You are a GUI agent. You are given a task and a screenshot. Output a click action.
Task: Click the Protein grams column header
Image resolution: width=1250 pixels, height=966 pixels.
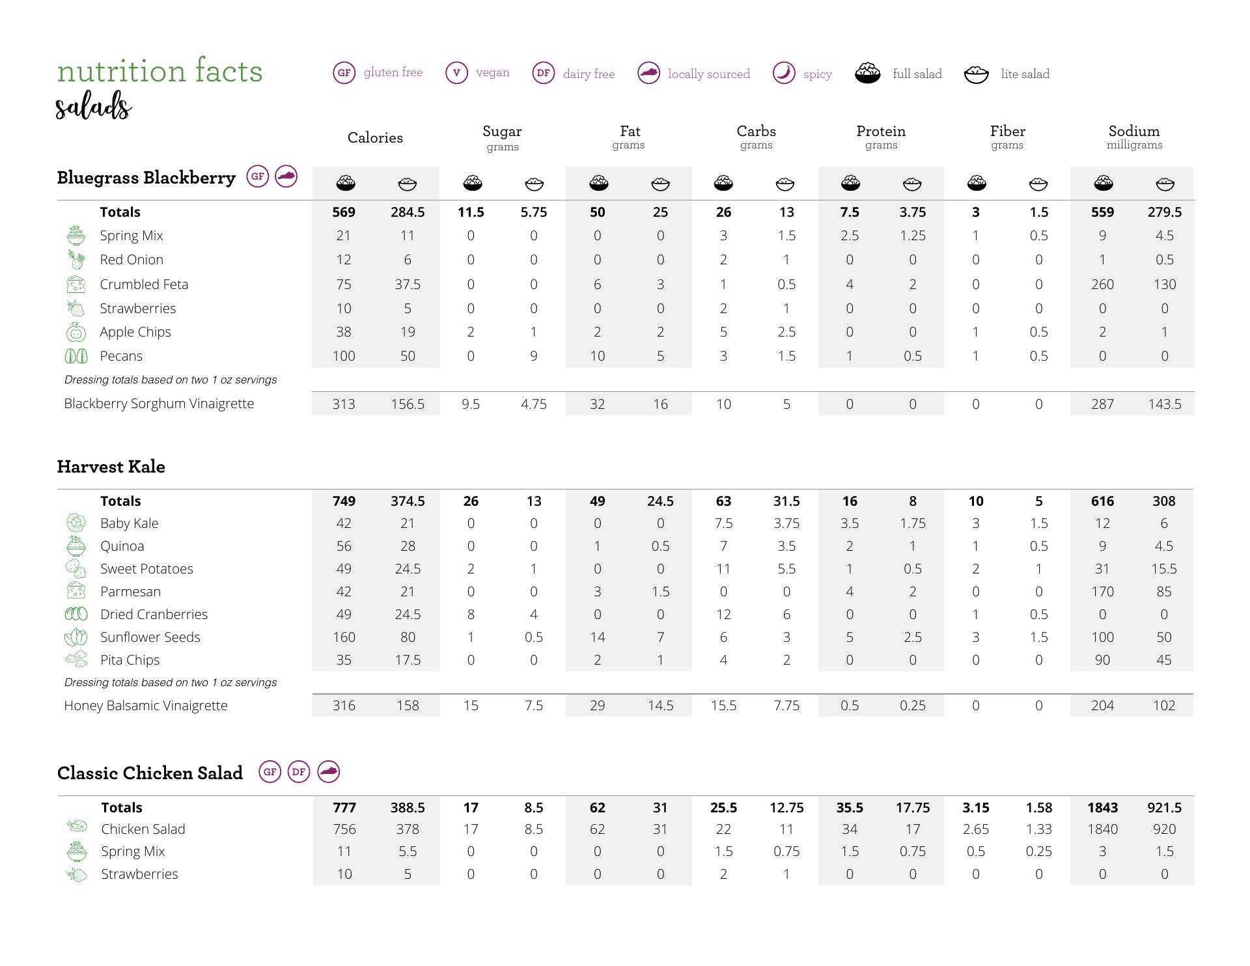pos(881,137)
